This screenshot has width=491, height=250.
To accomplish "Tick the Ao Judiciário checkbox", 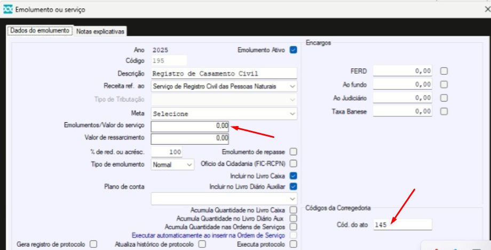I will click(x=444, y=98).
